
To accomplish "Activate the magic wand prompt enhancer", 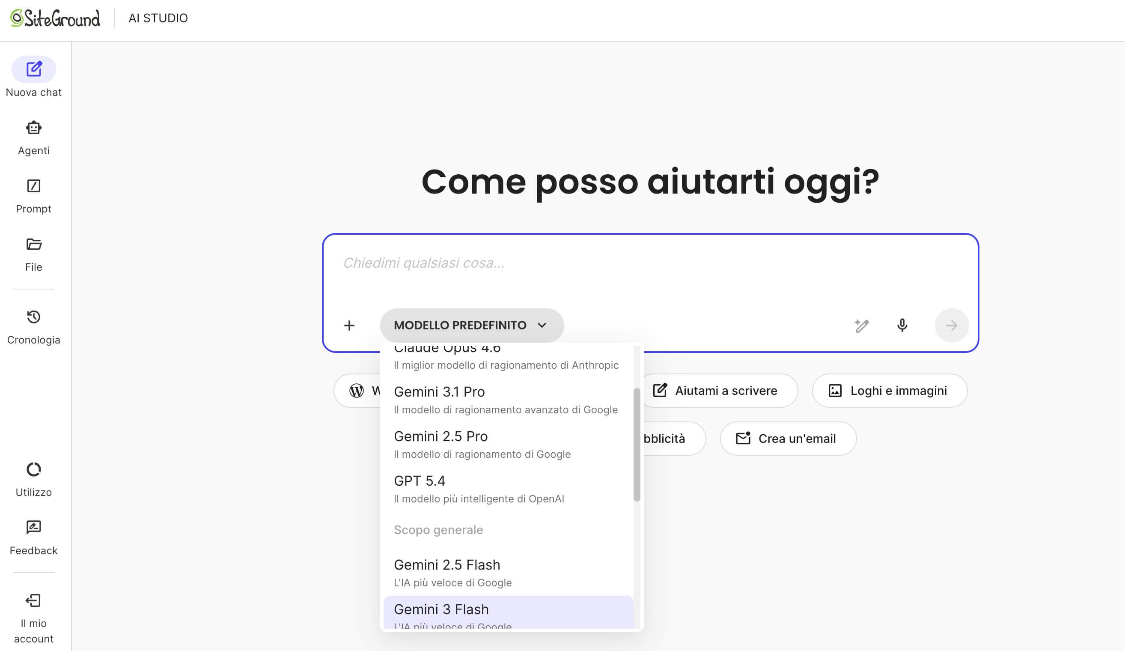I will pos(861,325).
